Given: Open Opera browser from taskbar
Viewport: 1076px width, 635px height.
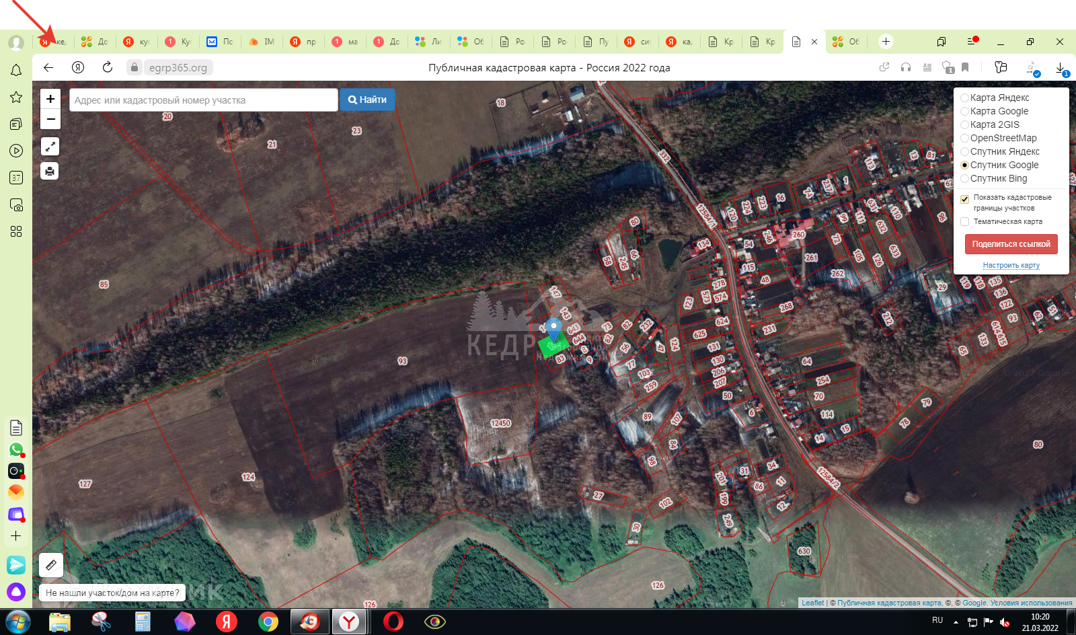Looking at the screenshot, I should (393, 622).
